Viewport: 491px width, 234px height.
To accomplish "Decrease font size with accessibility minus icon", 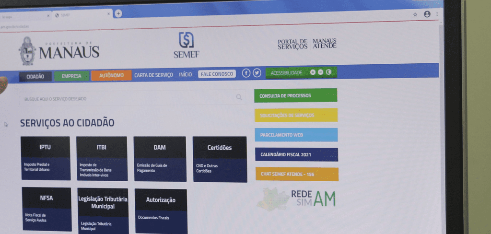I will tap(320, 72).
